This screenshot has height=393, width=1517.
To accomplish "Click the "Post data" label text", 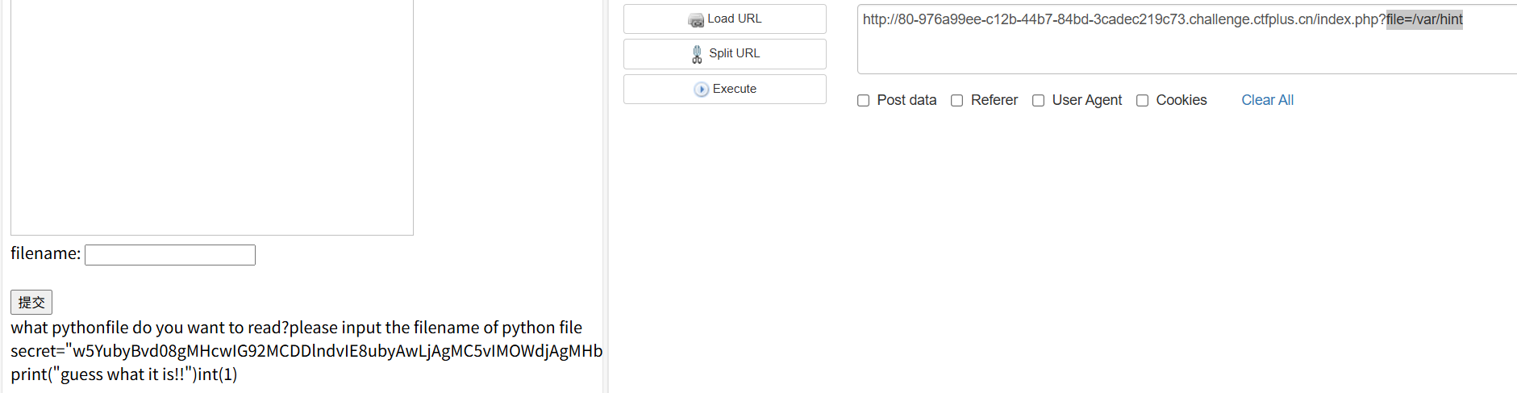I will (906, 100).
